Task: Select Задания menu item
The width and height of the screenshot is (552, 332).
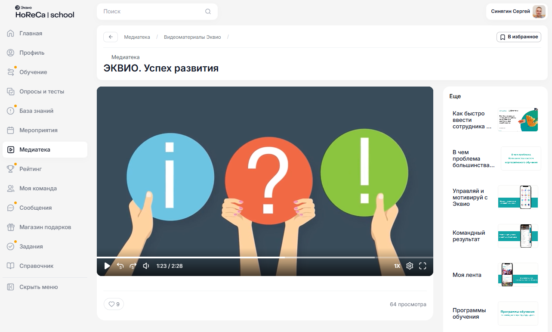Action: coord(45,247)
